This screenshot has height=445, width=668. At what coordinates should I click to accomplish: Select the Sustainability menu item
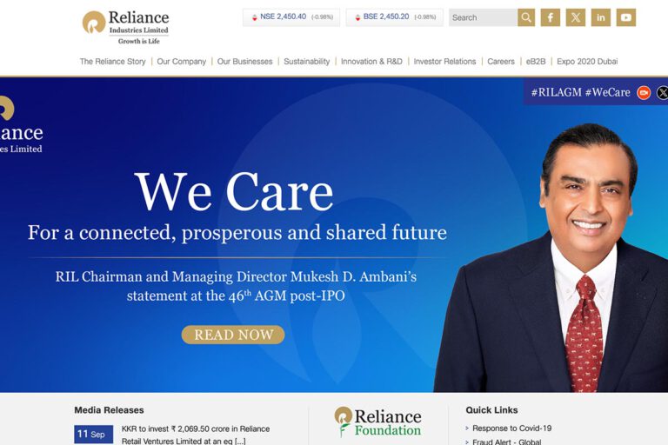[307, 62]
